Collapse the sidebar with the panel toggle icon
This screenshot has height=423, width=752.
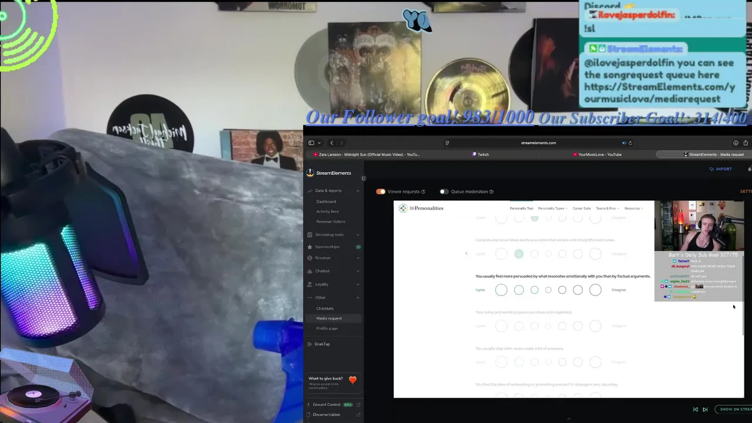coord(363,178)
